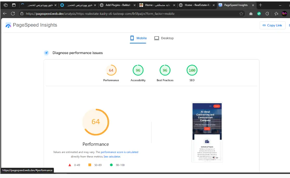Click the Copy Link button
The image size is (290, 178).
point(272,25)
